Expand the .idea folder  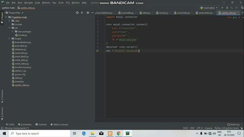[9, 21]
